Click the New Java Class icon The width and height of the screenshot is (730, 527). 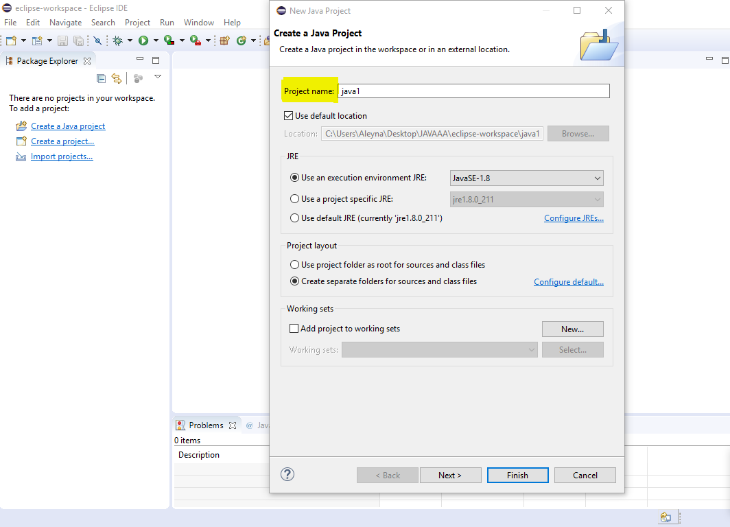pos(242,41)
